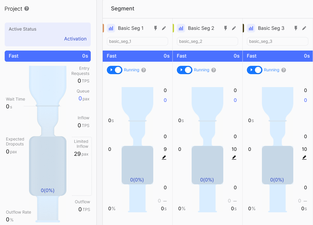313x225 pixels.
Task: Click the blue Queue value in Project
Action: coord(80,99)
